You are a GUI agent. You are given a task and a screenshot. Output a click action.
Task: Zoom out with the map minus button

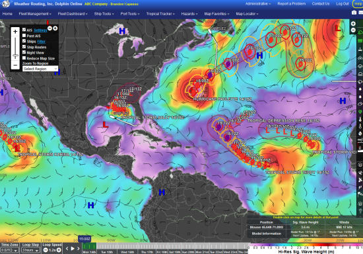[x=15, y=65]
